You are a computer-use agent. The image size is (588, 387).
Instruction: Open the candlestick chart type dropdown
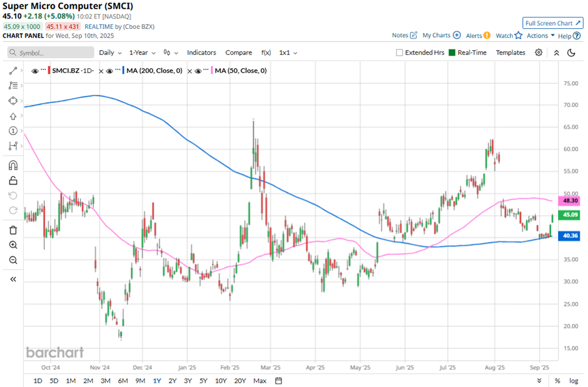(x=171, y=53)
